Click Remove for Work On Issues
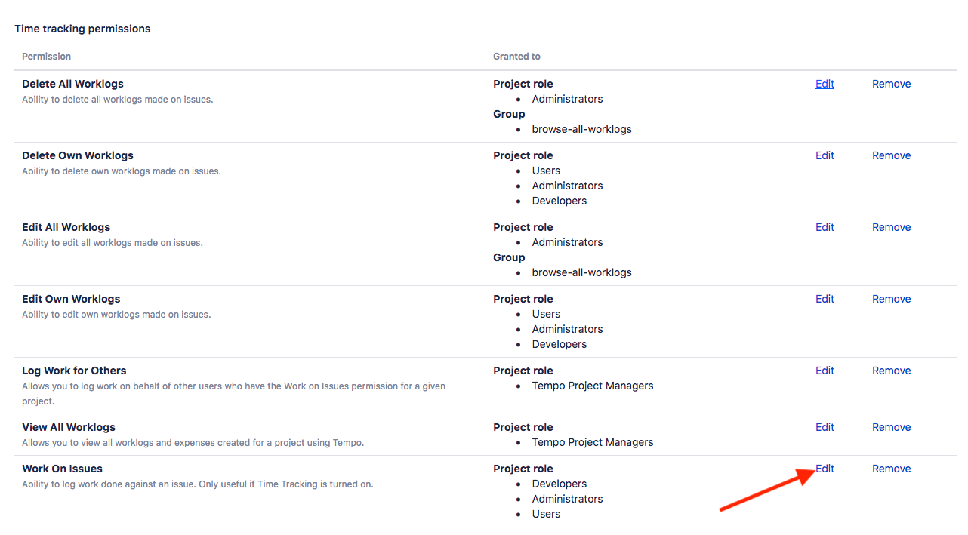Screen dimensions: 968x535 point(891,469)
